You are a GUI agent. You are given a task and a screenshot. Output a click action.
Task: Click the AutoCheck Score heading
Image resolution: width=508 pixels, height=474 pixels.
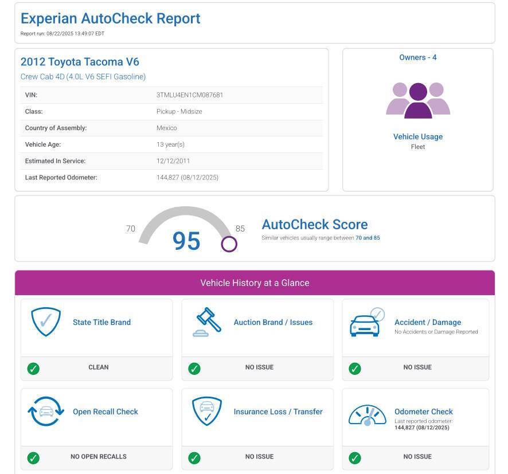click(315, 224)
